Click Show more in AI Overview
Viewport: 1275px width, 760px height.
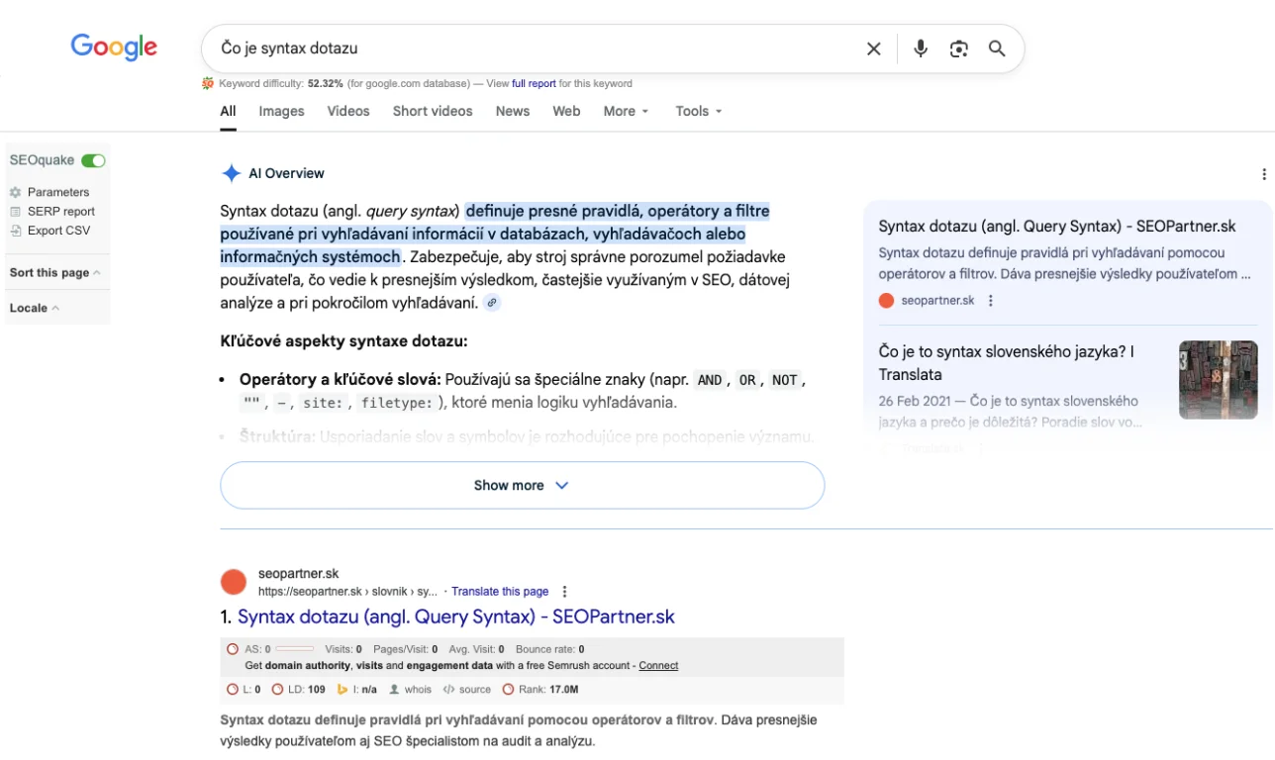coord(522,485)
